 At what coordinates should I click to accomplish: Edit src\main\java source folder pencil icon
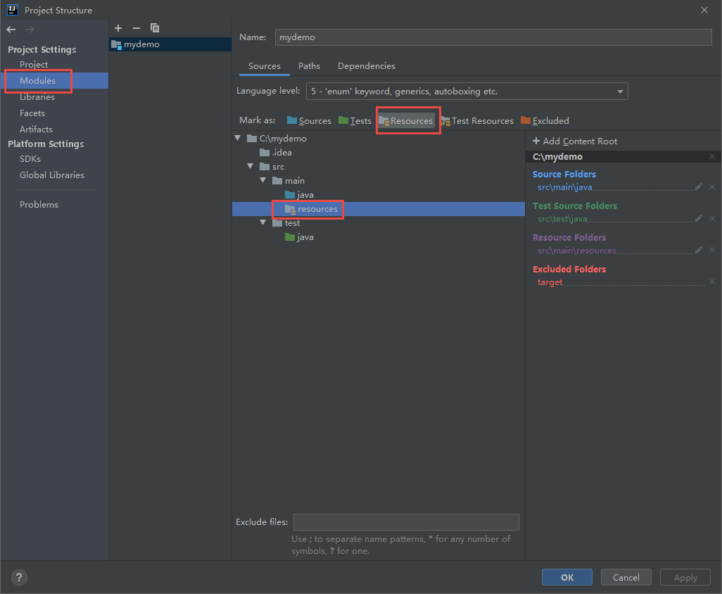point(699,187)
